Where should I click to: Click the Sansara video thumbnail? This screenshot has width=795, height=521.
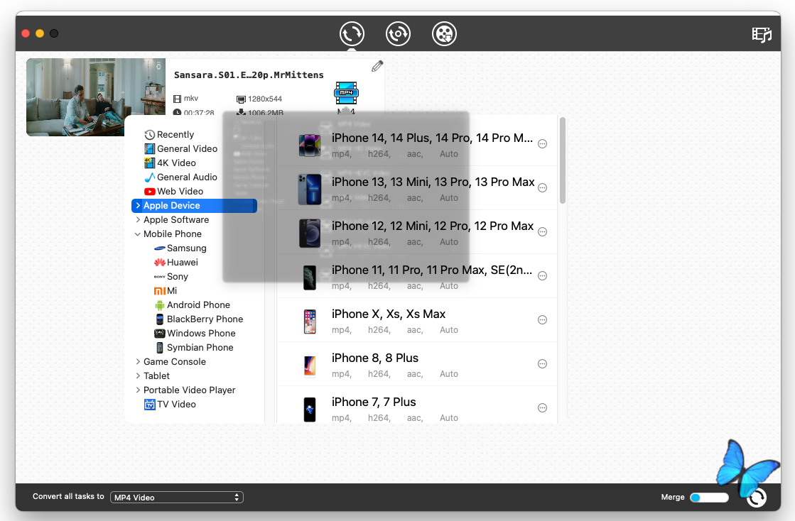pyautogui.click(x=96, y=97)
